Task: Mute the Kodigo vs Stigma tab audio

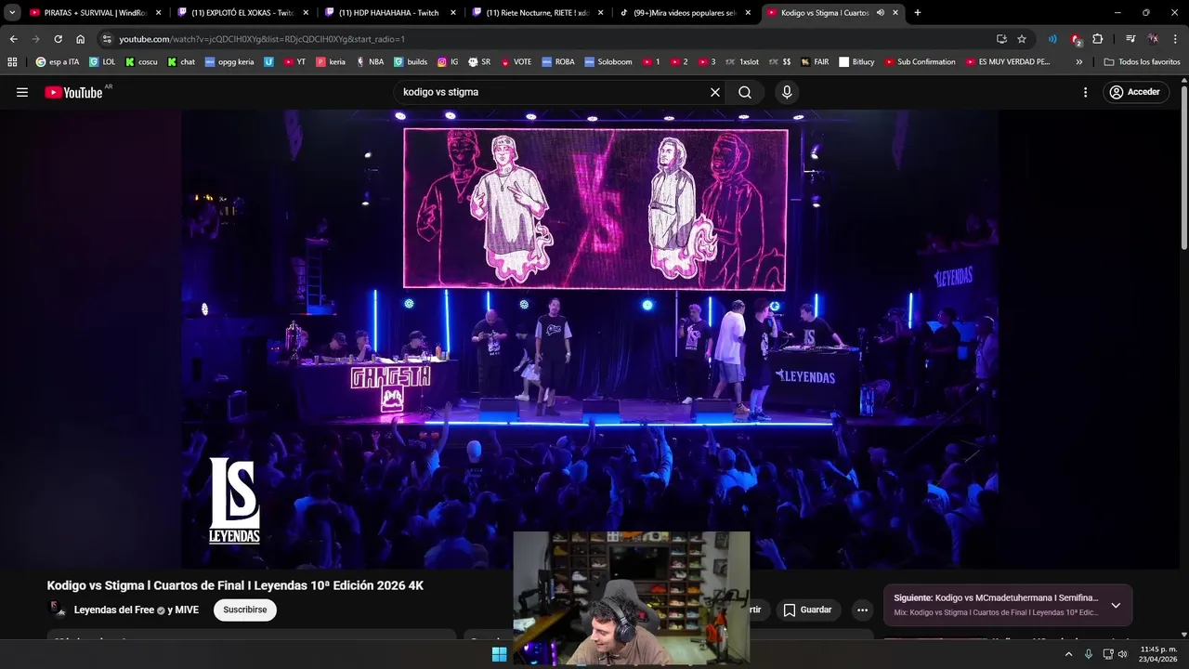Action: 880,13
